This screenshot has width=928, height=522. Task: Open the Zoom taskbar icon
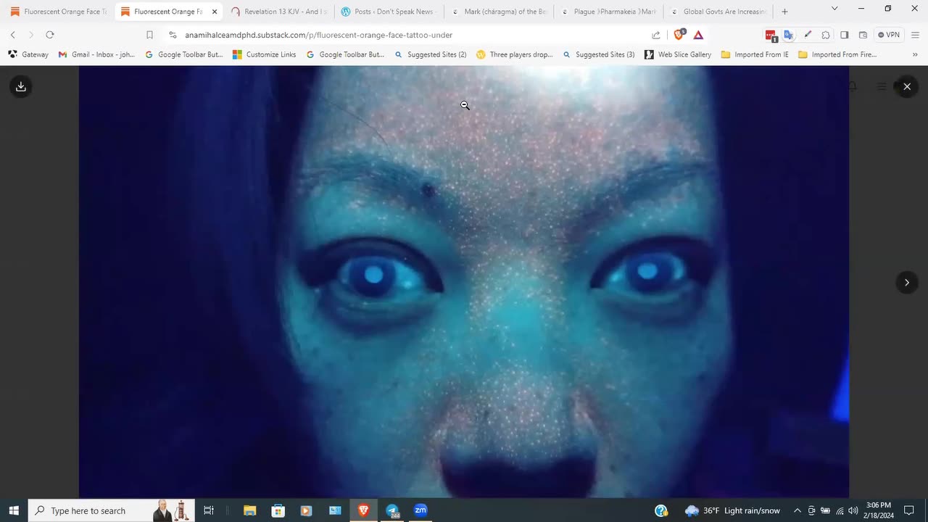pos(420,510)
